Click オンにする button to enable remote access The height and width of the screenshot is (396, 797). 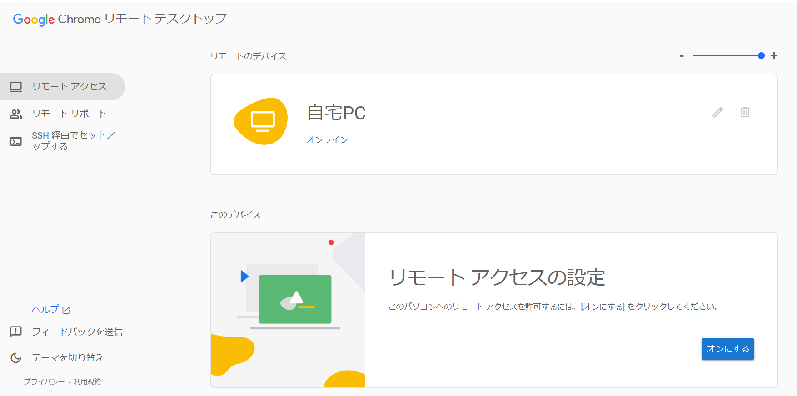(x=727, y=349)
